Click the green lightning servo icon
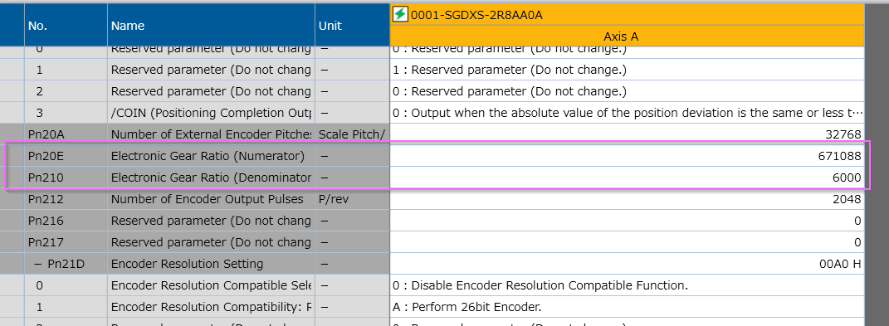Screen dimensions: 889x326 (x=400, y=14)
